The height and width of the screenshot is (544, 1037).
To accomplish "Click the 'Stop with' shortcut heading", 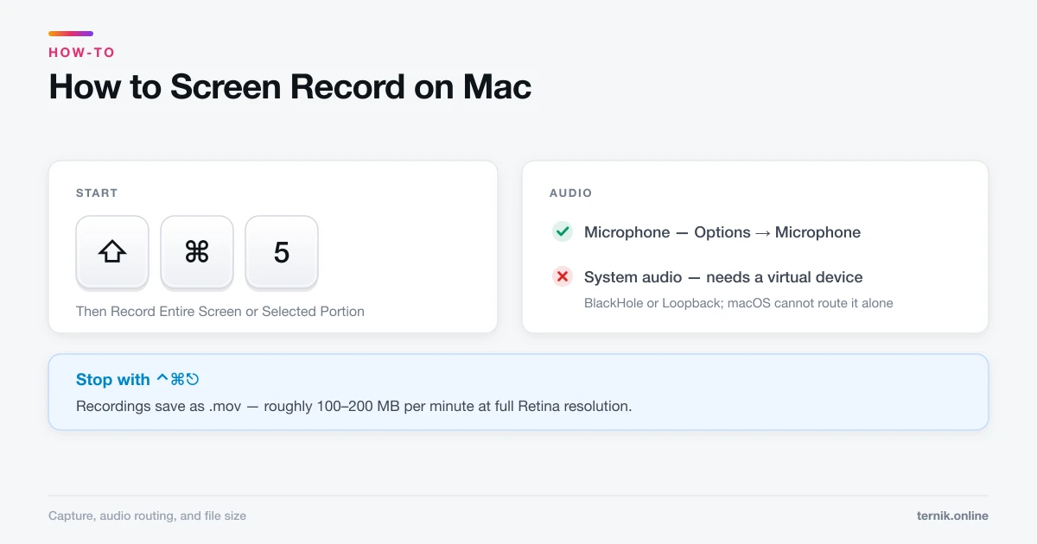I will 138,379.
